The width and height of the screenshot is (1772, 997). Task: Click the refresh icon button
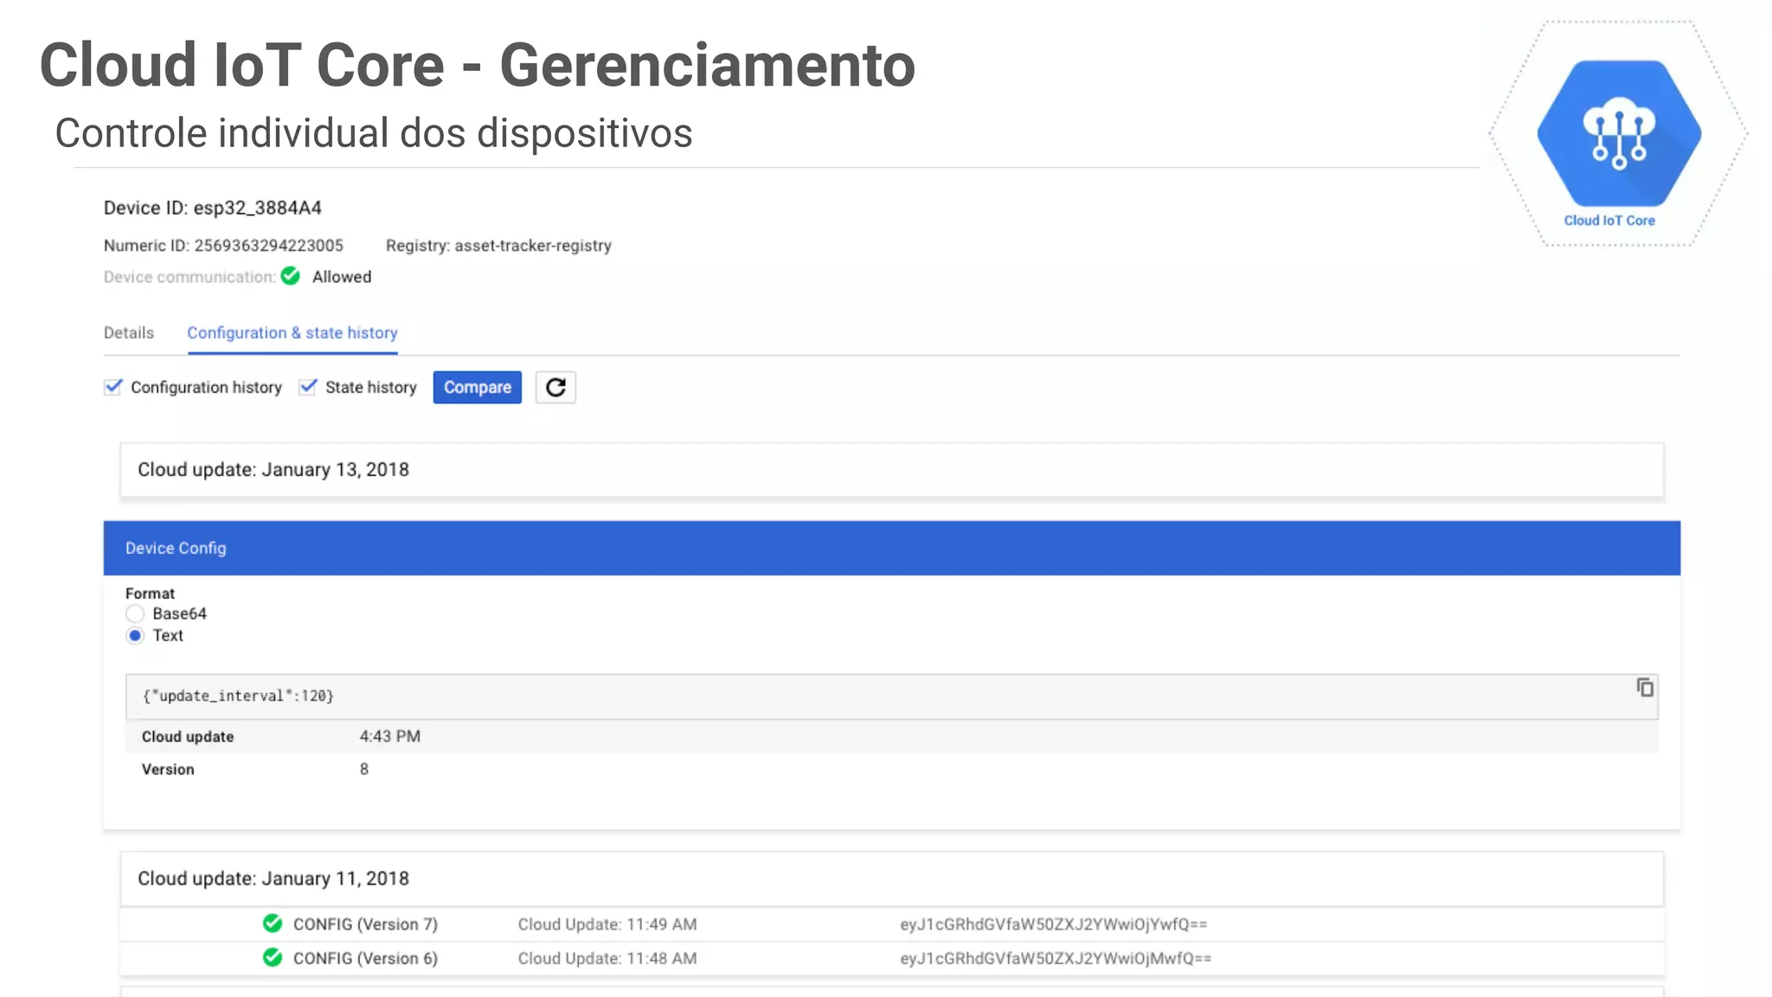coord(555,387)
